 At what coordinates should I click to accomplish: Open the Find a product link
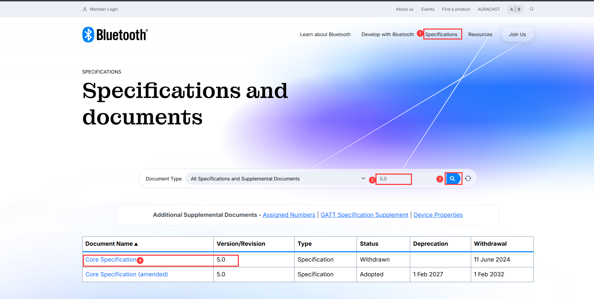[456, 9]
